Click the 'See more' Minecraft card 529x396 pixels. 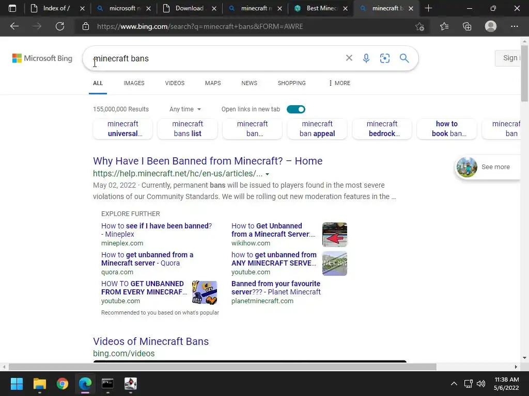click(488, 167)
